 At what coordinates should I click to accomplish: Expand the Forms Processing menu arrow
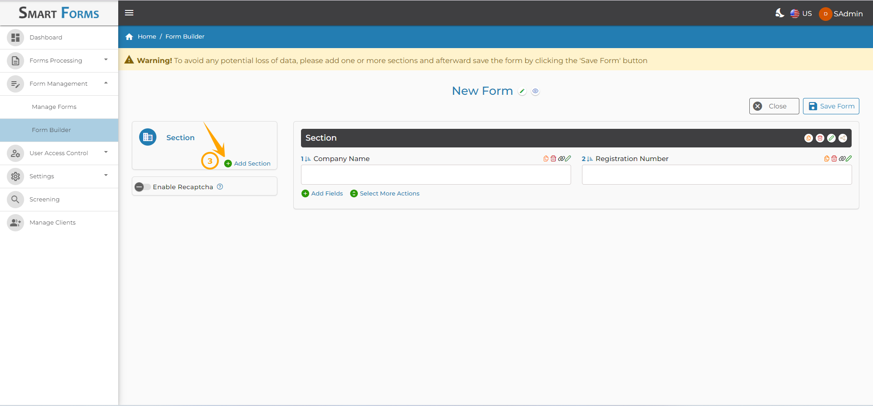(x=106, y=60)
